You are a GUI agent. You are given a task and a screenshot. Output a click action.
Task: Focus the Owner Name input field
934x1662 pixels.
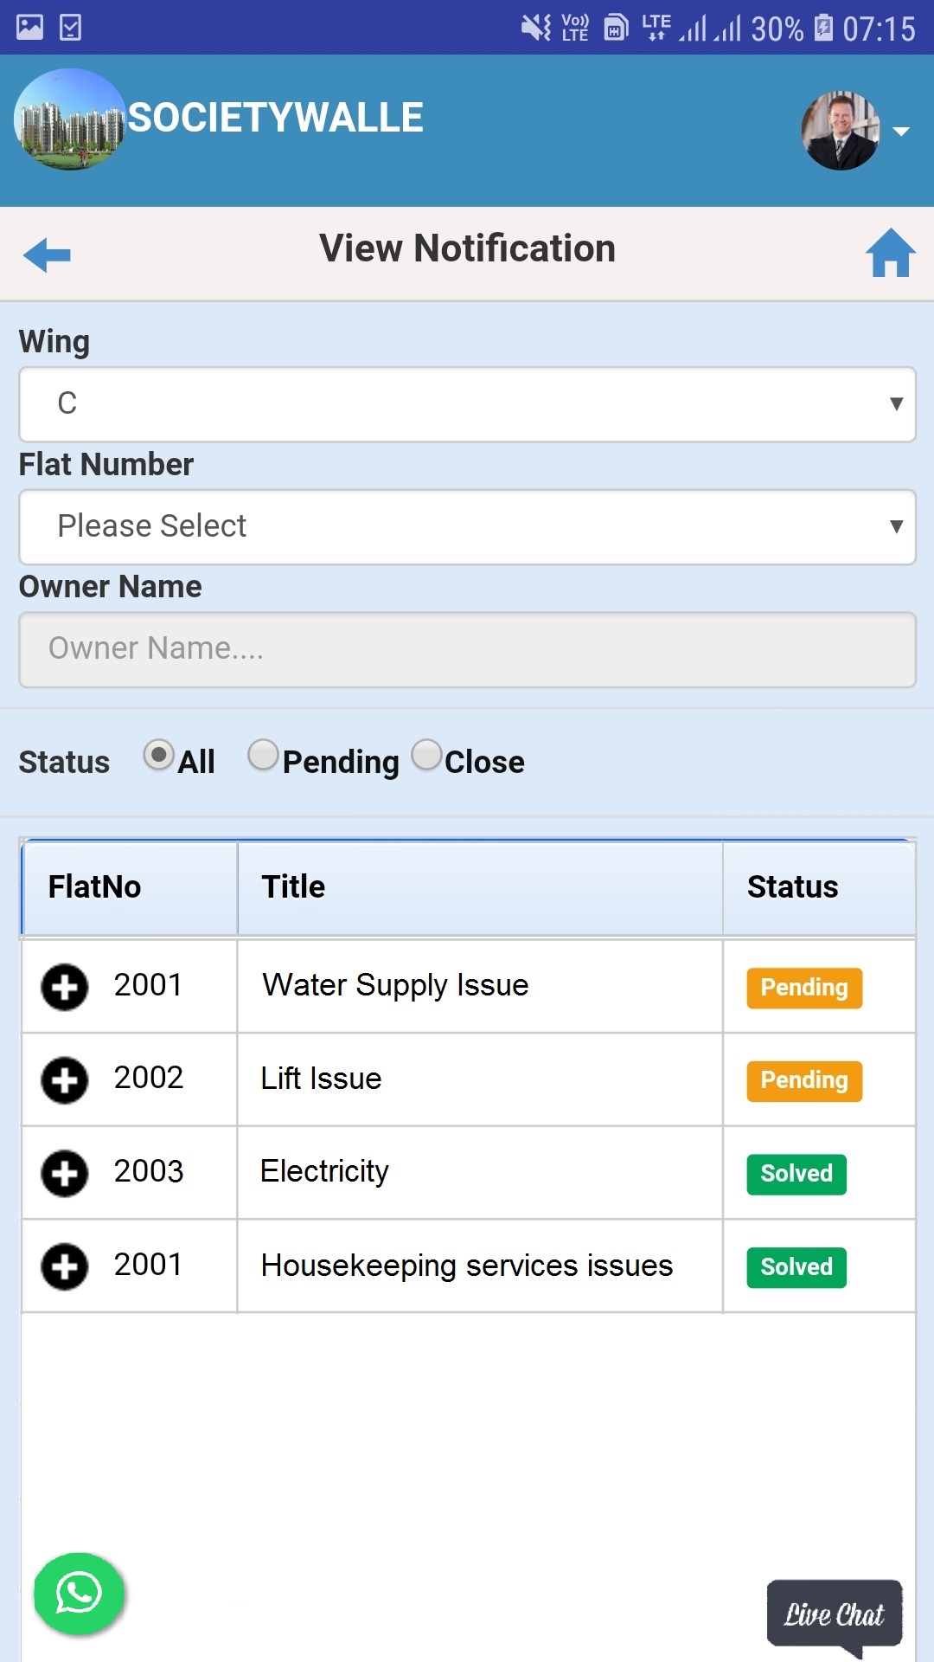(x=467, y=650)
